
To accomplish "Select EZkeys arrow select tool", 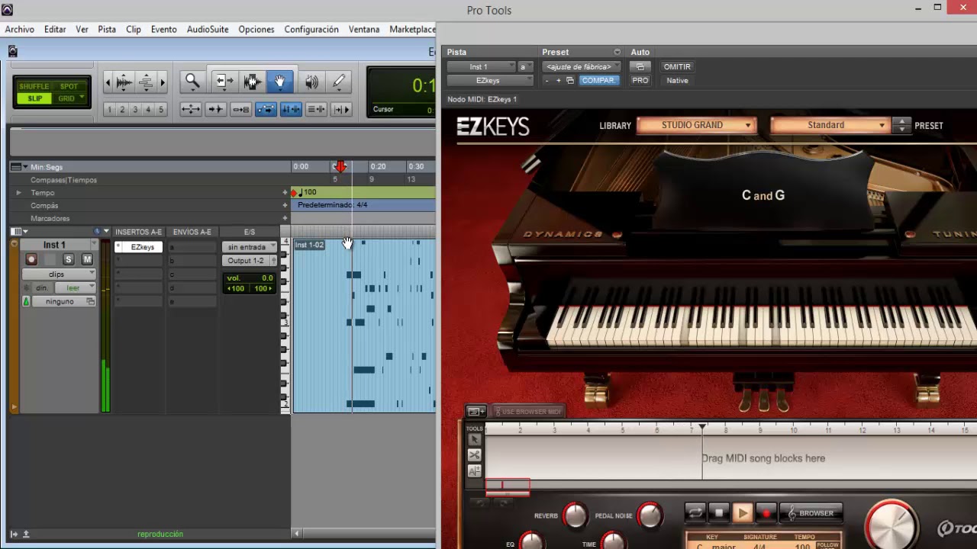I will point(475,440).
